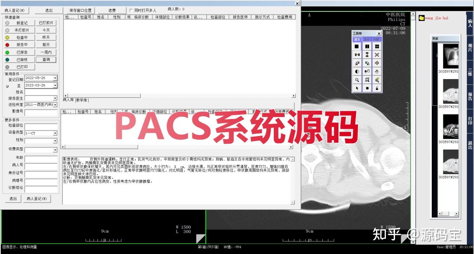Viewport: 474px width, 254px height.
Task: Select the hand pan tool in the toolbox
Action: (377, 71)
